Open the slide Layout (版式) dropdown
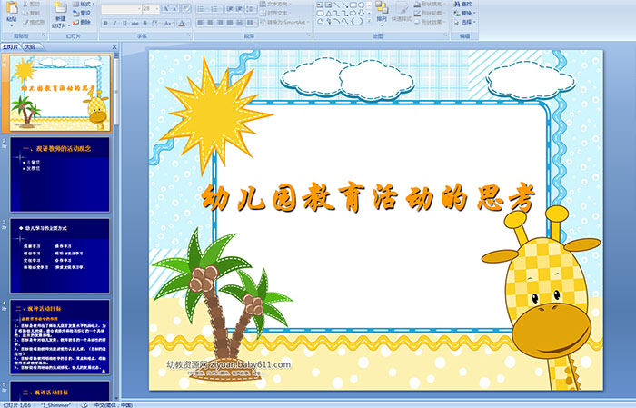This screenshot has height=408, width=636. tap(84, 4)
